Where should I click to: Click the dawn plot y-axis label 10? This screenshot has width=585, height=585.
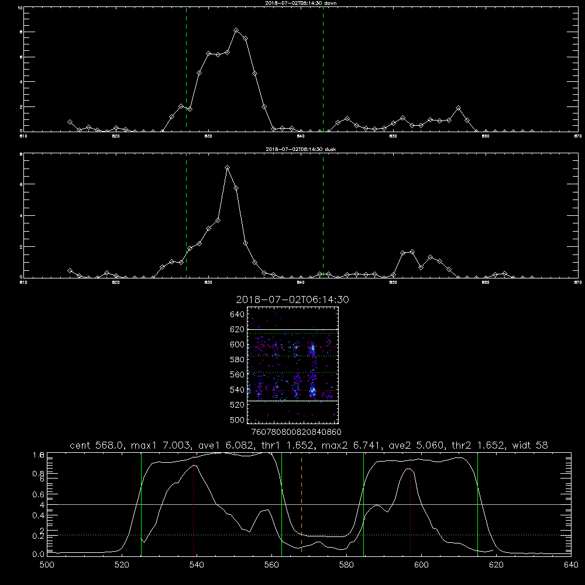tap(20, 8)
